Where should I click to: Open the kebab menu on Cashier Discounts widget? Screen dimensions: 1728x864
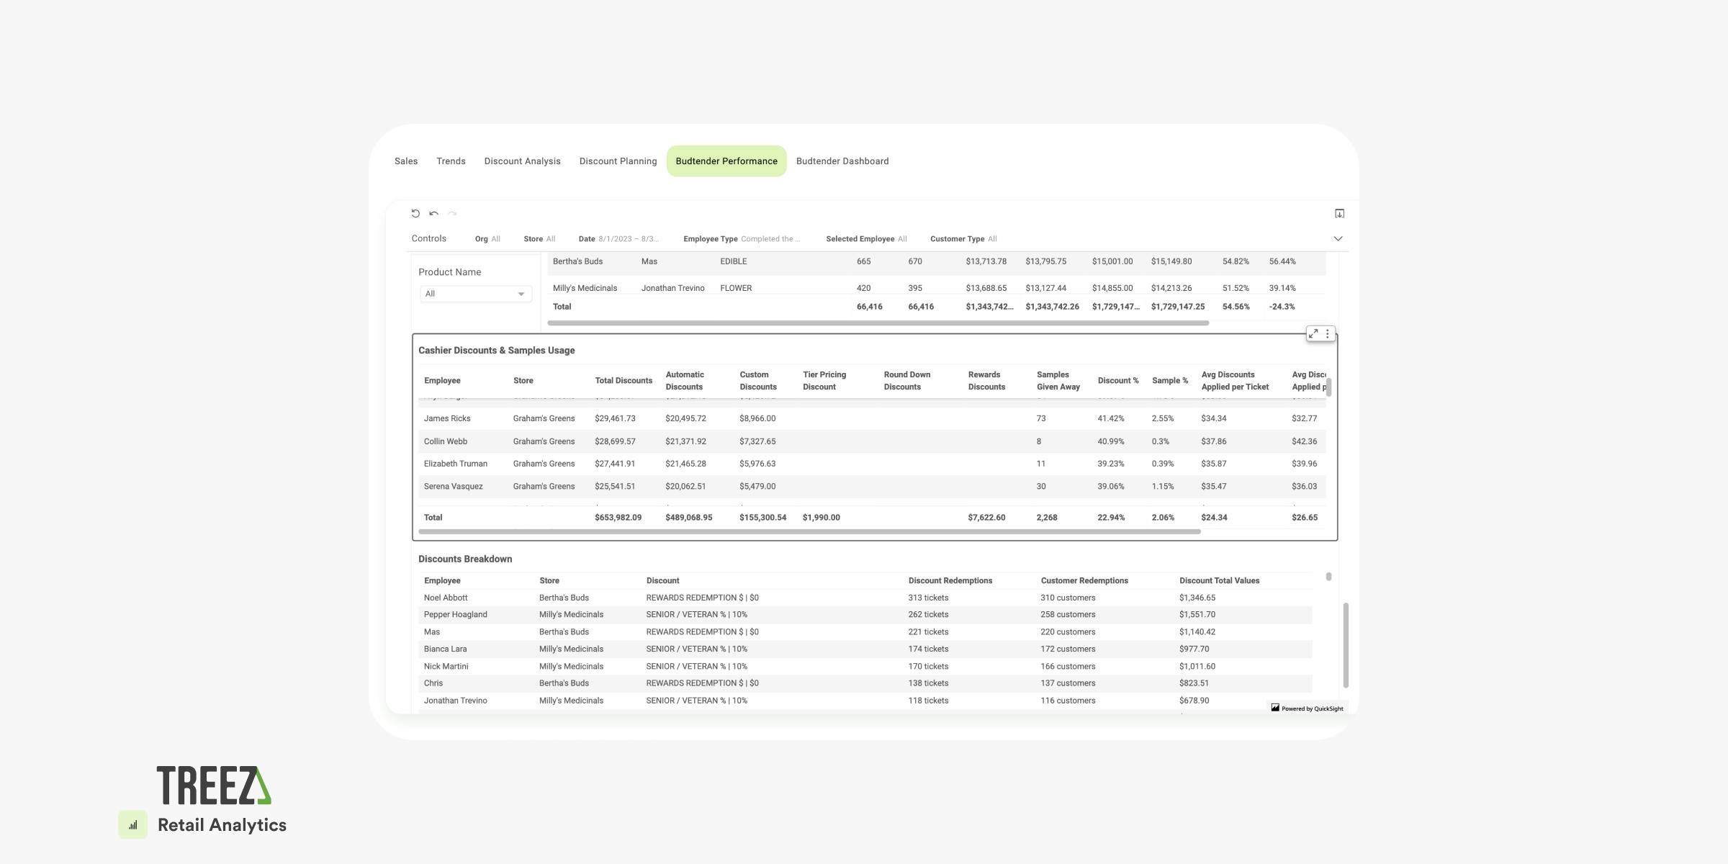(x=1327, y=333)
